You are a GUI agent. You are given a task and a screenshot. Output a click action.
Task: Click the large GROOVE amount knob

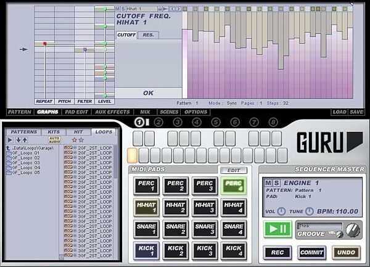[353, 230]
